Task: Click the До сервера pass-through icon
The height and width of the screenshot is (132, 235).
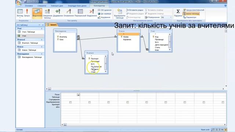Action: (104, 14)
